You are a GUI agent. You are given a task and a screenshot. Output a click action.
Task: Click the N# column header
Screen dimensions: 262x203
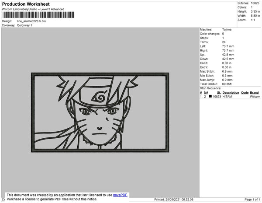click(206, 93)
